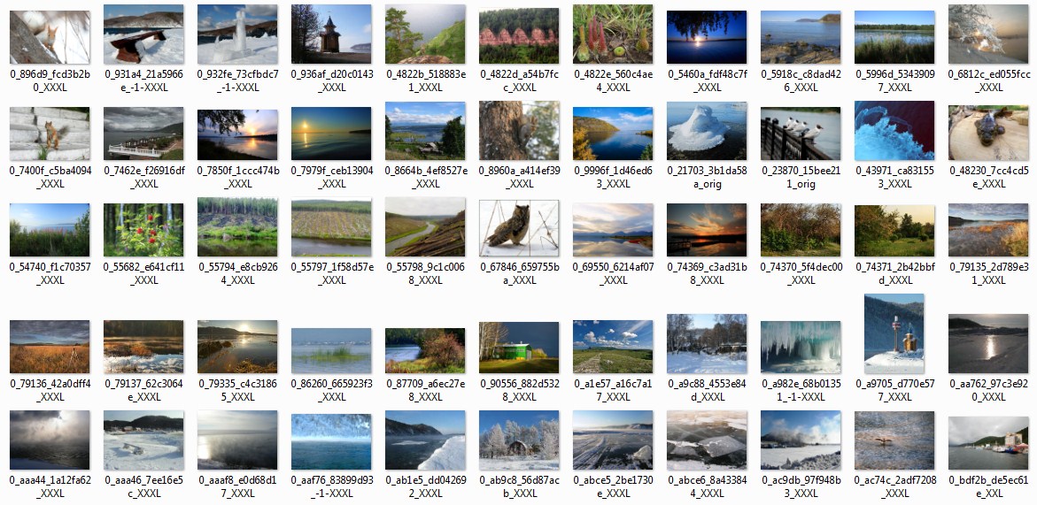This screenshot has width=1037, height=505.
Task: Click file name label 0_74369_c3ad31b8_XXXL
Action: click(707, 272)
